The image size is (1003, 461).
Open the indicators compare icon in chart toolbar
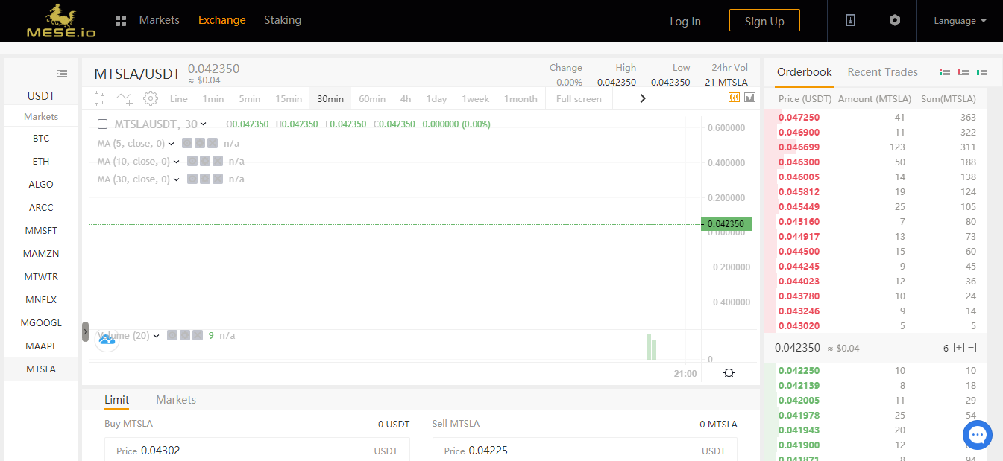[125, 98]
